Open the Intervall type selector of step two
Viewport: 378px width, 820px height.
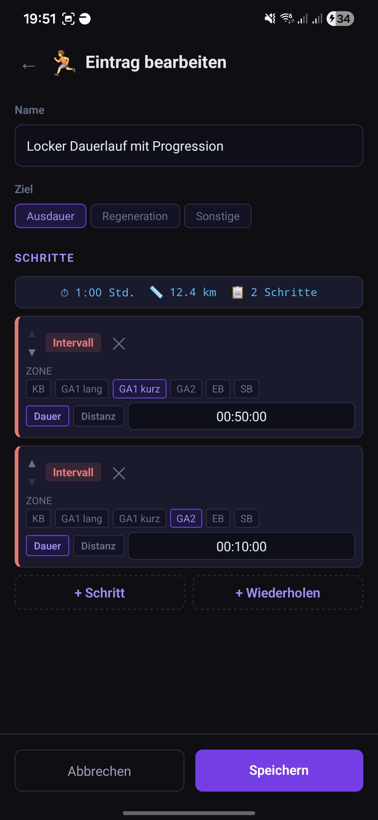coord(73,472)
